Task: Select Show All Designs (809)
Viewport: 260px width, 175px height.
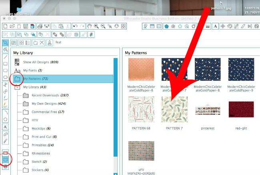Action: (x=41, y=62)
